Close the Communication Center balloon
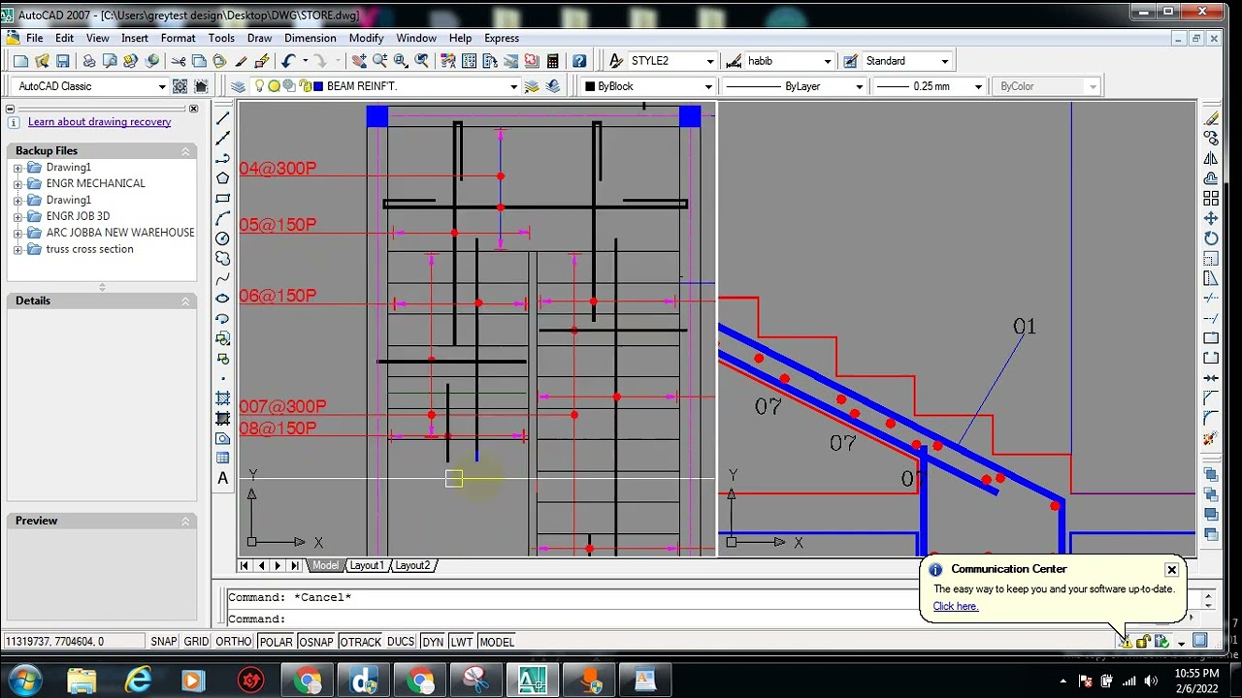Viewport: 1242px width, 698px height. point(1171,569)
